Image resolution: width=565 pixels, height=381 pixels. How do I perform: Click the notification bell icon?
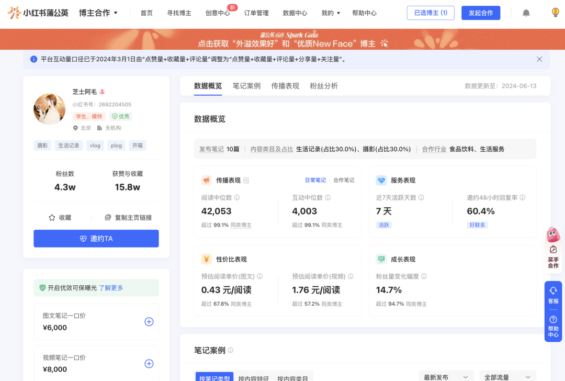point(526,13)
